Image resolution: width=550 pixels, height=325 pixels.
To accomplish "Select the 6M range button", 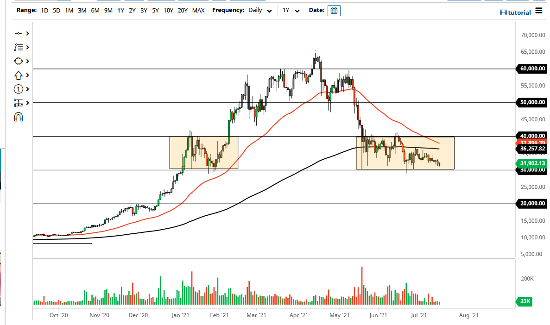I will point(95,10).
